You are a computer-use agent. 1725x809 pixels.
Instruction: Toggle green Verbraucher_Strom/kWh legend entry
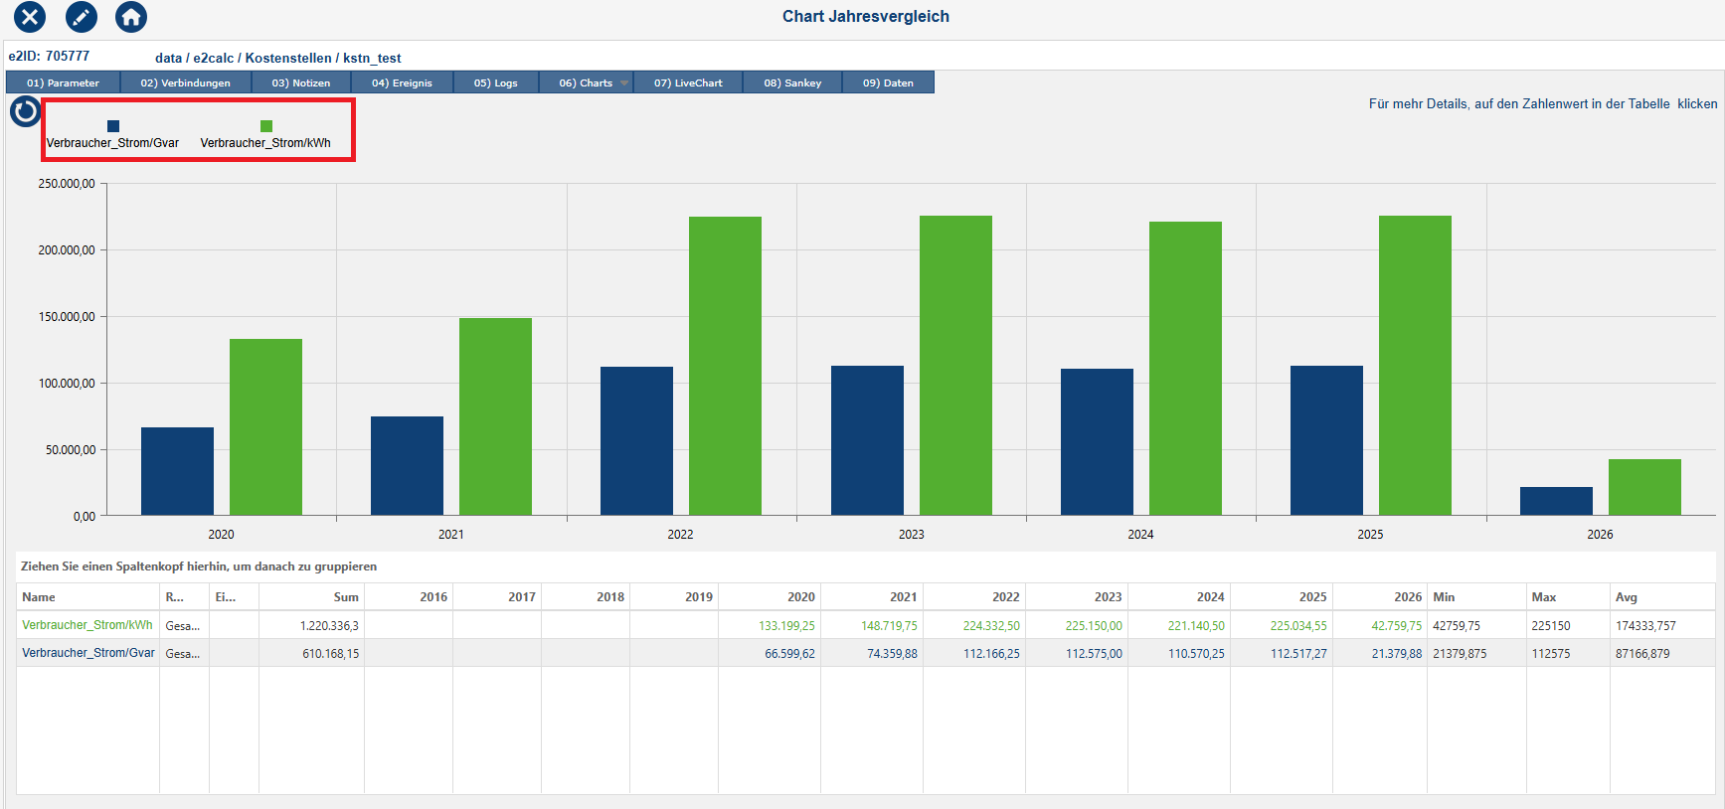265,126
